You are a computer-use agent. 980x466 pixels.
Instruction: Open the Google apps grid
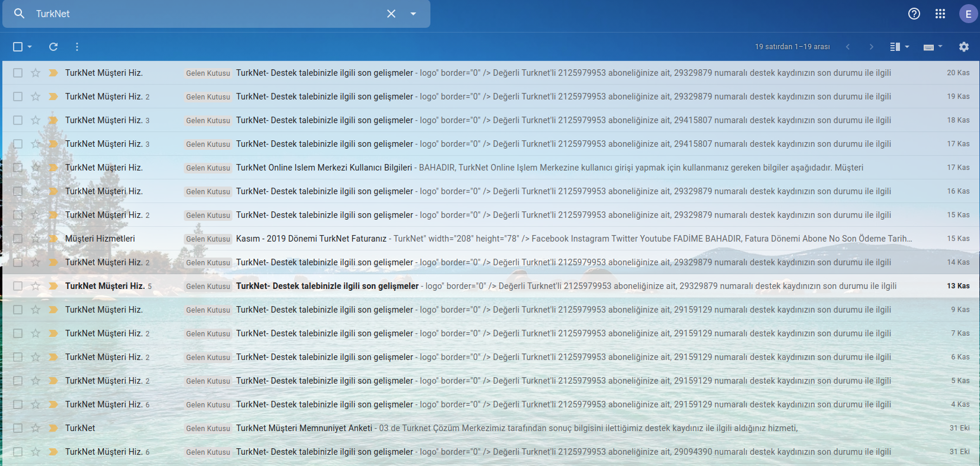(x=940, y=14)
